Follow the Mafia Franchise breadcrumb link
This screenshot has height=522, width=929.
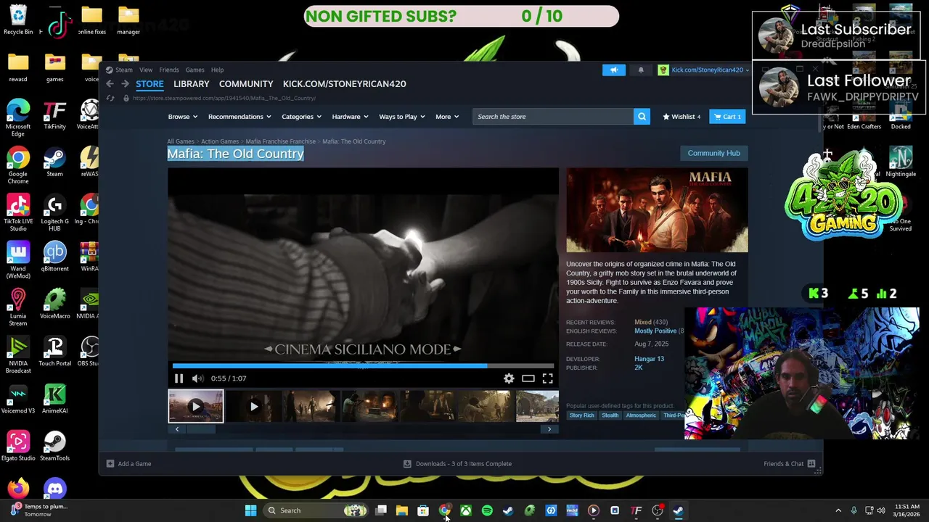click(280, 141)
